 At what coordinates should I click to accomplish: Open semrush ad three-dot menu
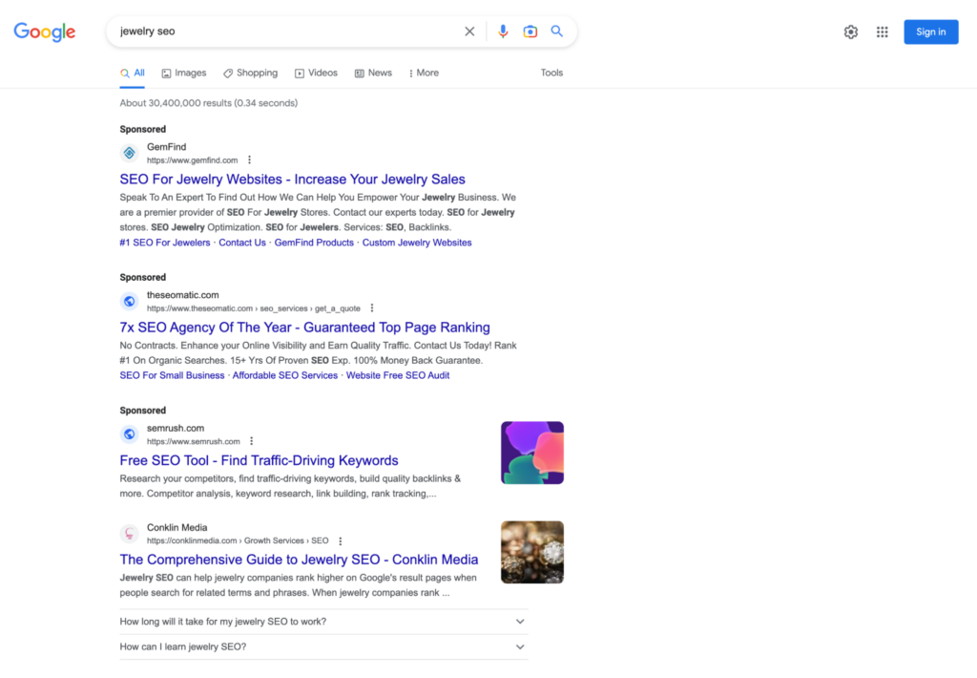[x=252, y=441]
